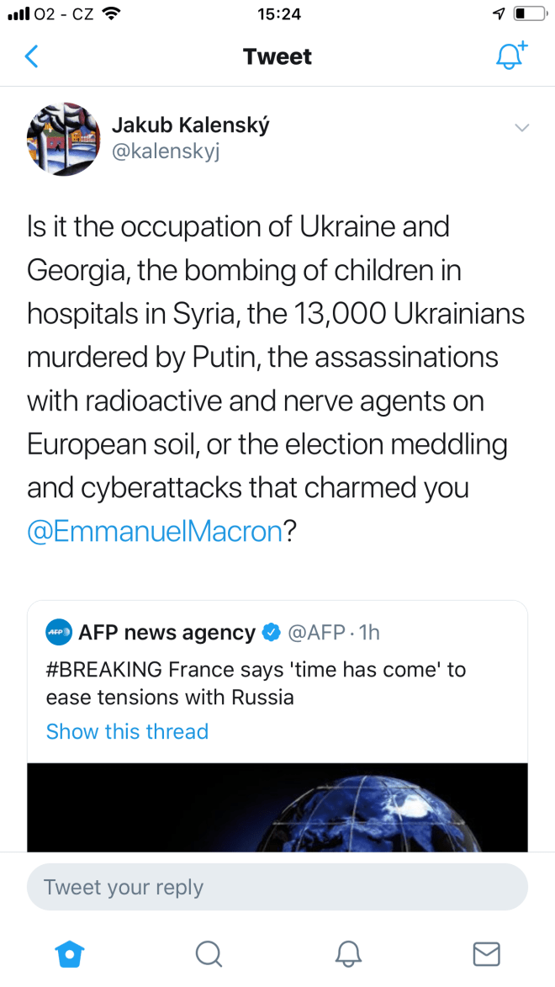Image resolution: width=555 pixels, height=987 pixels.
Task: Go to the Home tab
Action: tap(70, 953)
